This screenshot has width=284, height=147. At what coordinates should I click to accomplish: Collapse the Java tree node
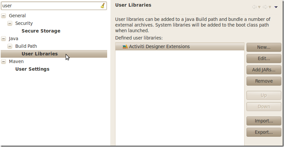tap(3, 38)
